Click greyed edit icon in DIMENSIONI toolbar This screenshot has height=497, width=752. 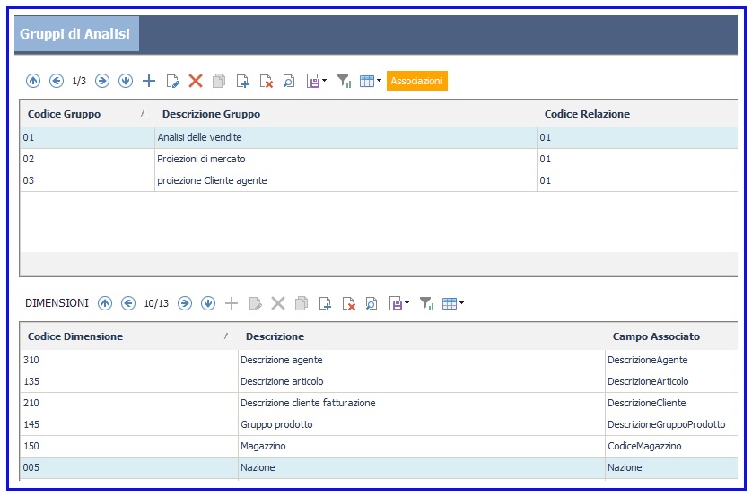click(x=255, y=303)
